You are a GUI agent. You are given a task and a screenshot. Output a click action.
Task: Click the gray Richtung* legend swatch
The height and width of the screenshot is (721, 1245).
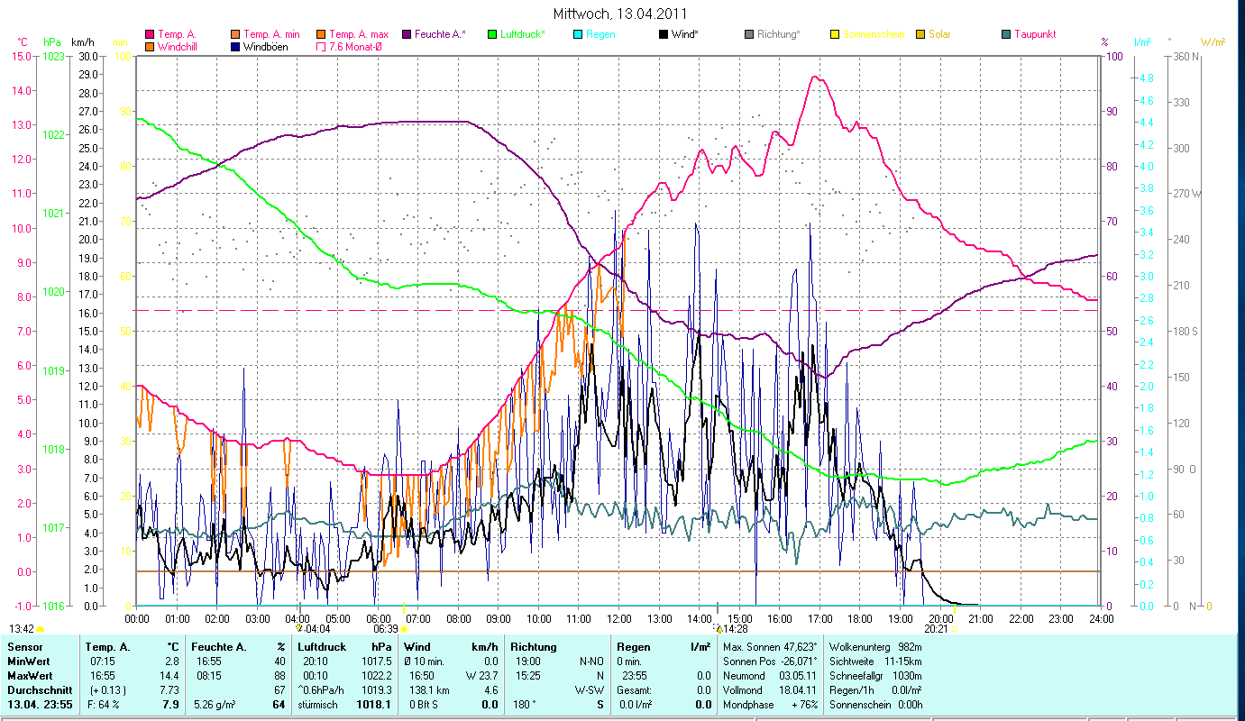pyautogui.click(x=749, y=35)
